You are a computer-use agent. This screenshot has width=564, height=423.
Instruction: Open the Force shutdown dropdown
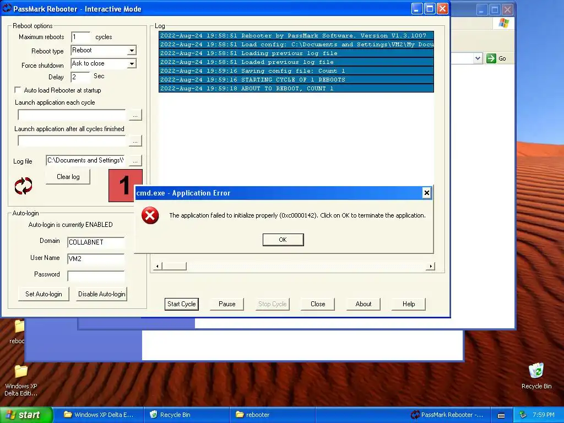[x=132, y=64]
